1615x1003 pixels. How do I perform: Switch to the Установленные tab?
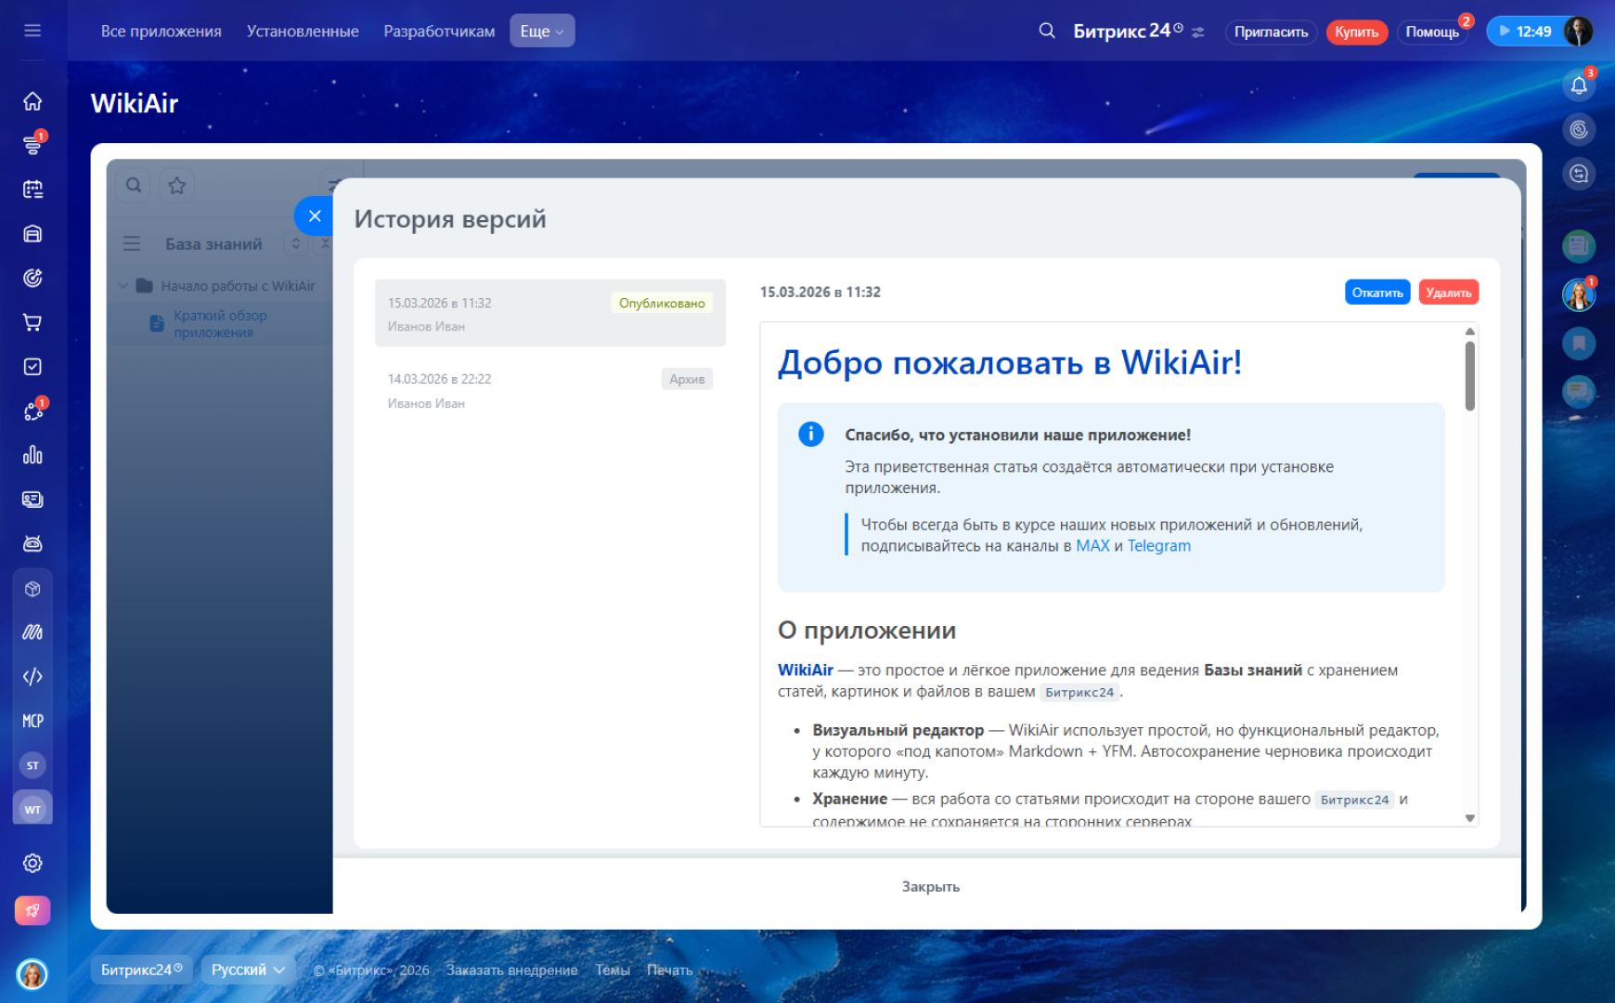[303, 31]
